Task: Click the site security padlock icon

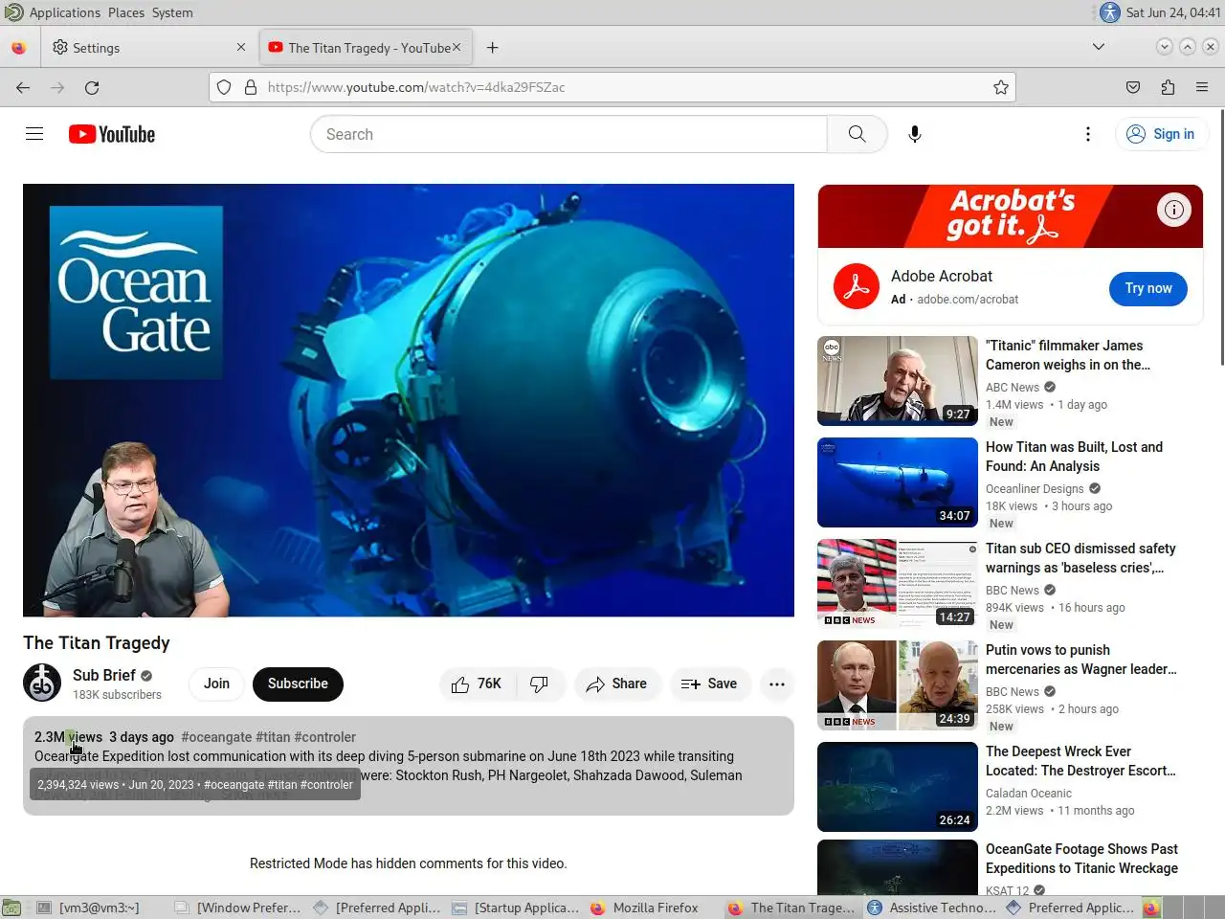Action: point(251,87)
